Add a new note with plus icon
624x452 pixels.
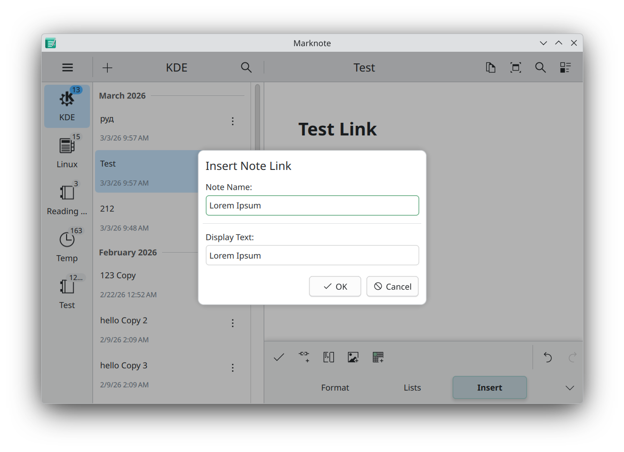[x=107, y=67]
